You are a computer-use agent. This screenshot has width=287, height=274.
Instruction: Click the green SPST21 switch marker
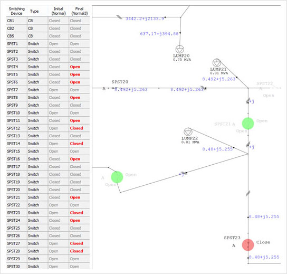point(248,124)
